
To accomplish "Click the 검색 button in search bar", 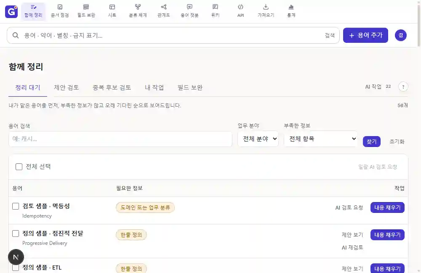I will (330, 35).
